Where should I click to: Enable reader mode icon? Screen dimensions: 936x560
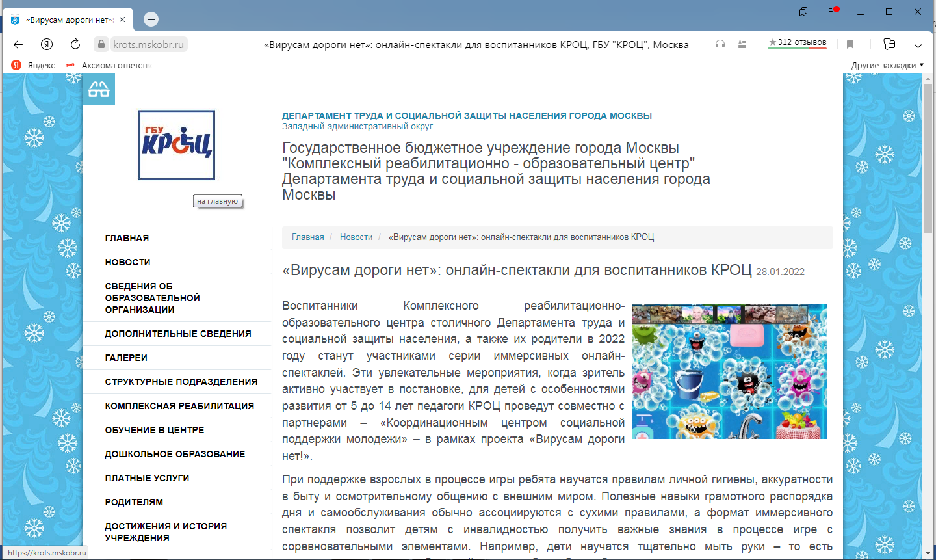742,44
